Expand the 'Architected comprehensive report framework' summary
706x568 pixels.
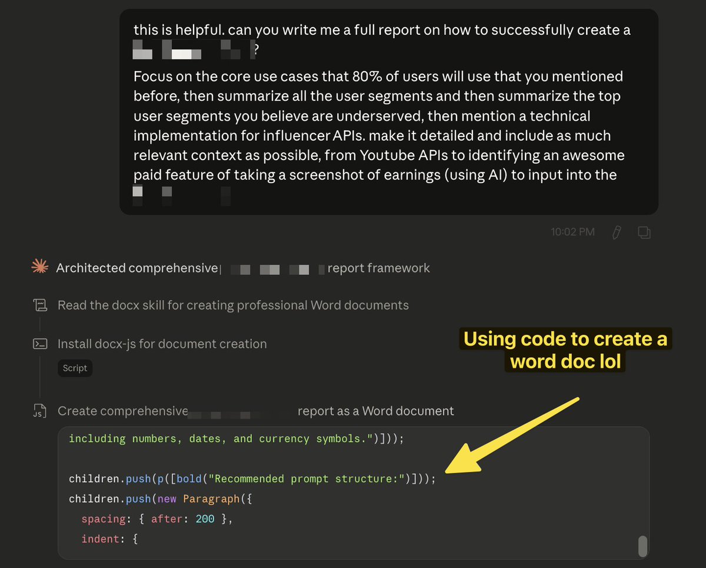243,268
